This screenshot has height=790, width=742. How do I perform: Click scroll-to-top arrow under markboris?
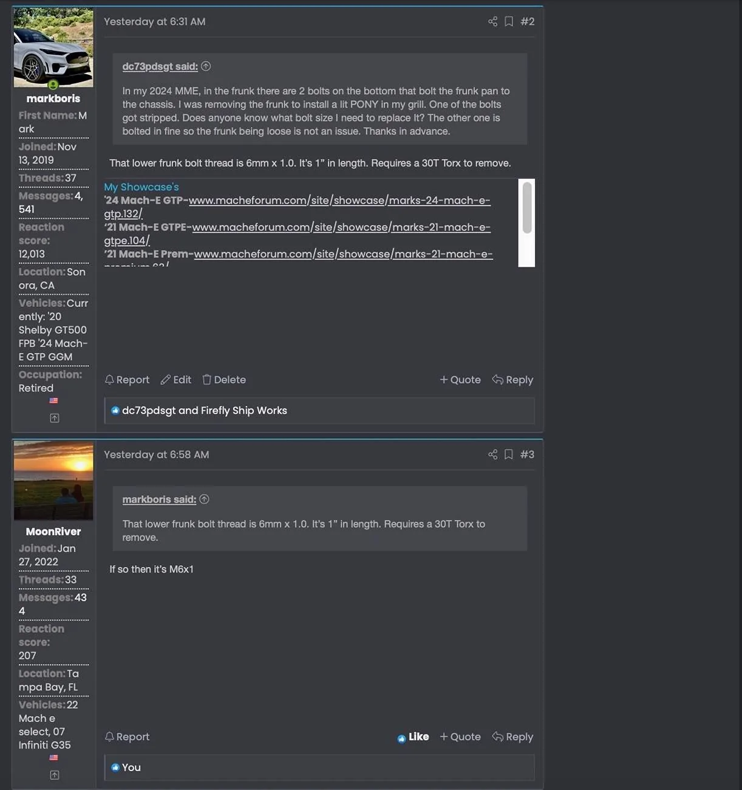click(55, 418)
